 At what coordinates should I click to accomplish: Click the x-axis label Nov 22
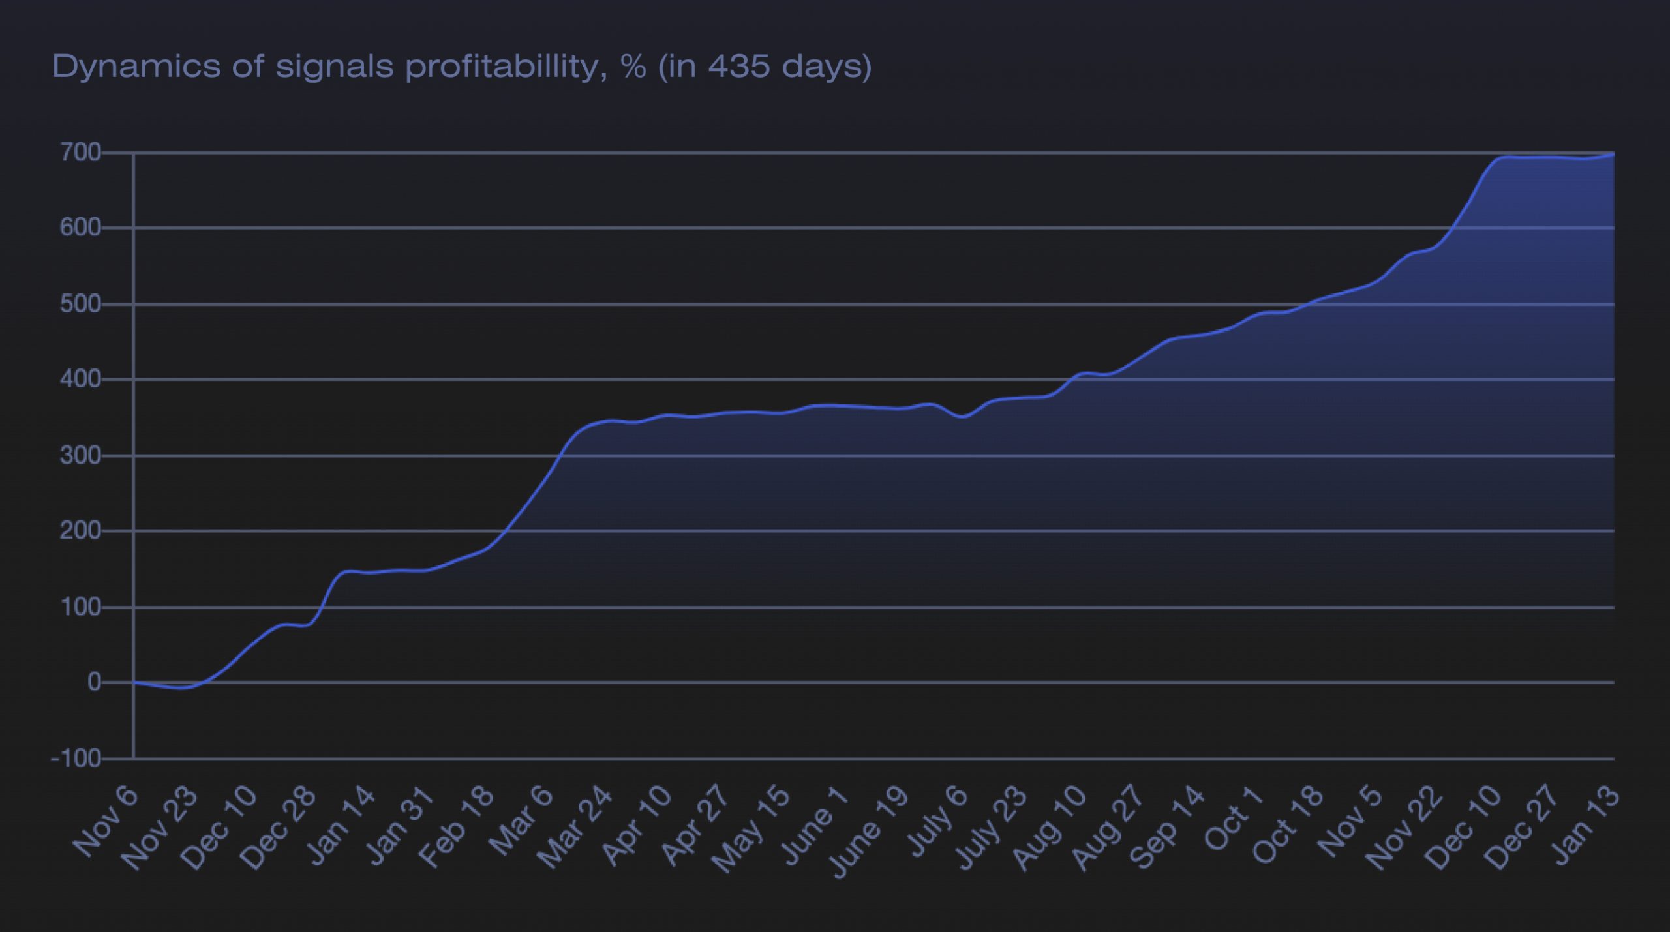coord(1404,828)
